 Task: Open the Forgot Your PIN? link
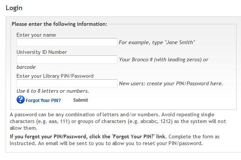point(43,101)
